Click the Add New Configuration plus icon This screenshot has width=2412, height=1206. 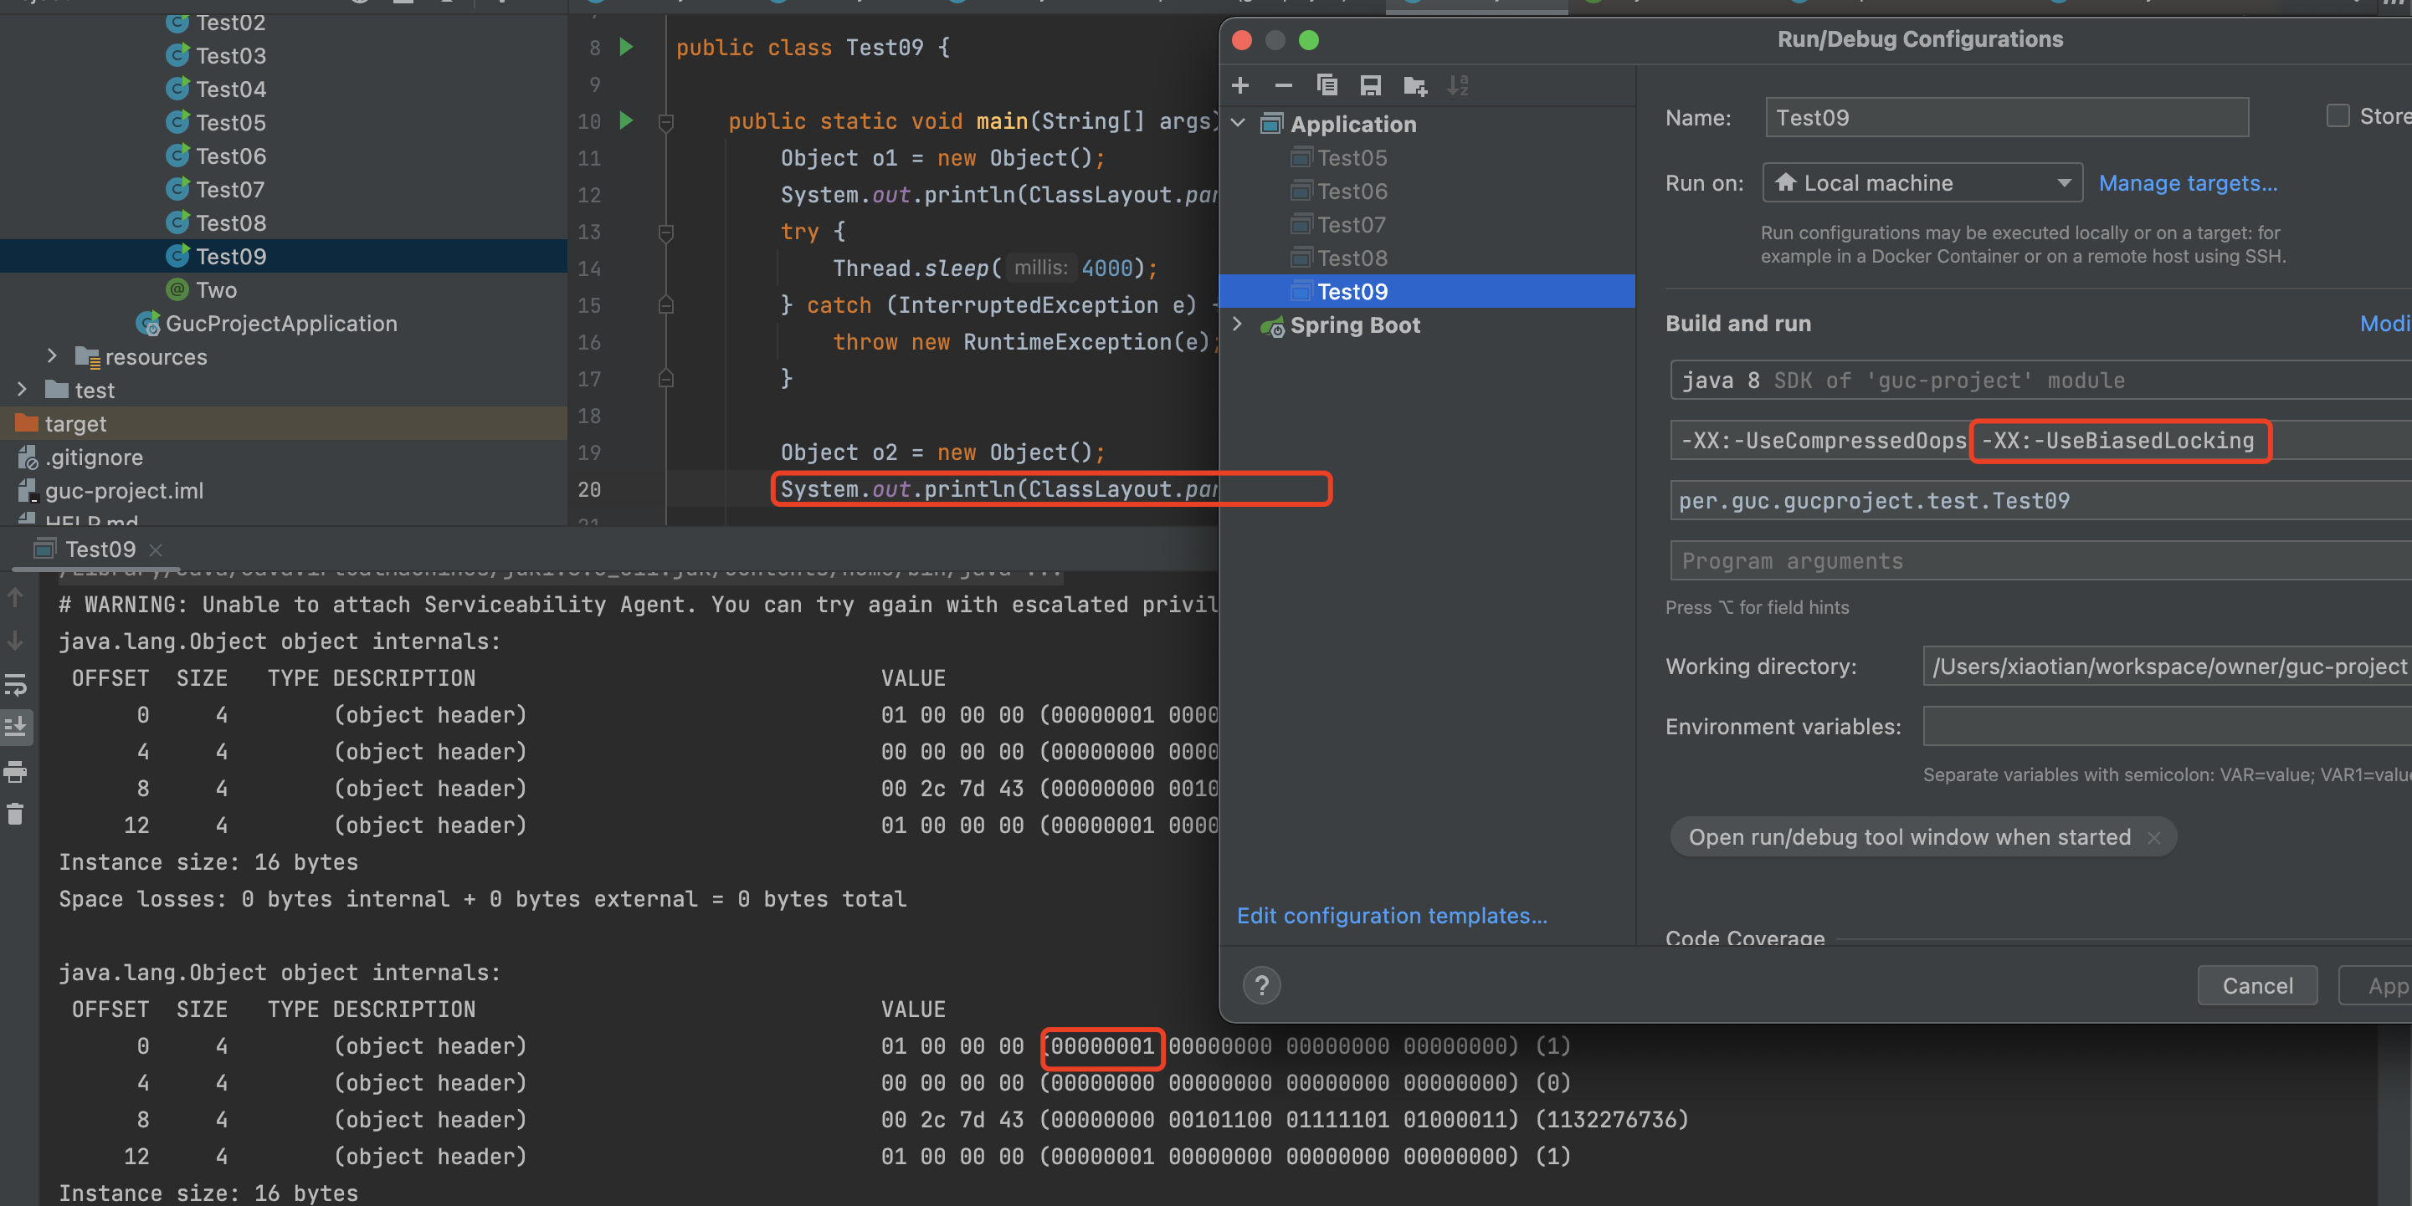point(1240,86)
